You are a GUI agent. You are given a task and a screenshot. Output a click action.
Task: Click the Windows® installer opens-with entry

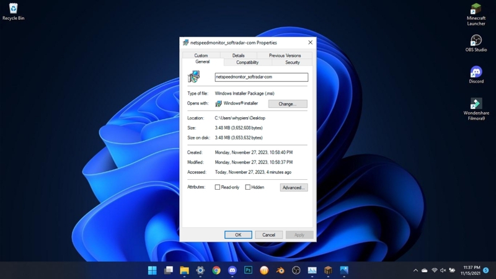[237, 104]
